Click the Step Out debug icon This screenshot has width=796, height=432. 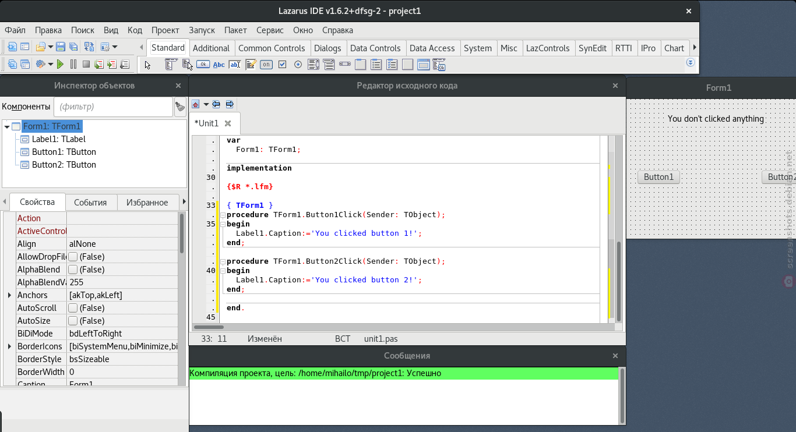coord(125,64)
